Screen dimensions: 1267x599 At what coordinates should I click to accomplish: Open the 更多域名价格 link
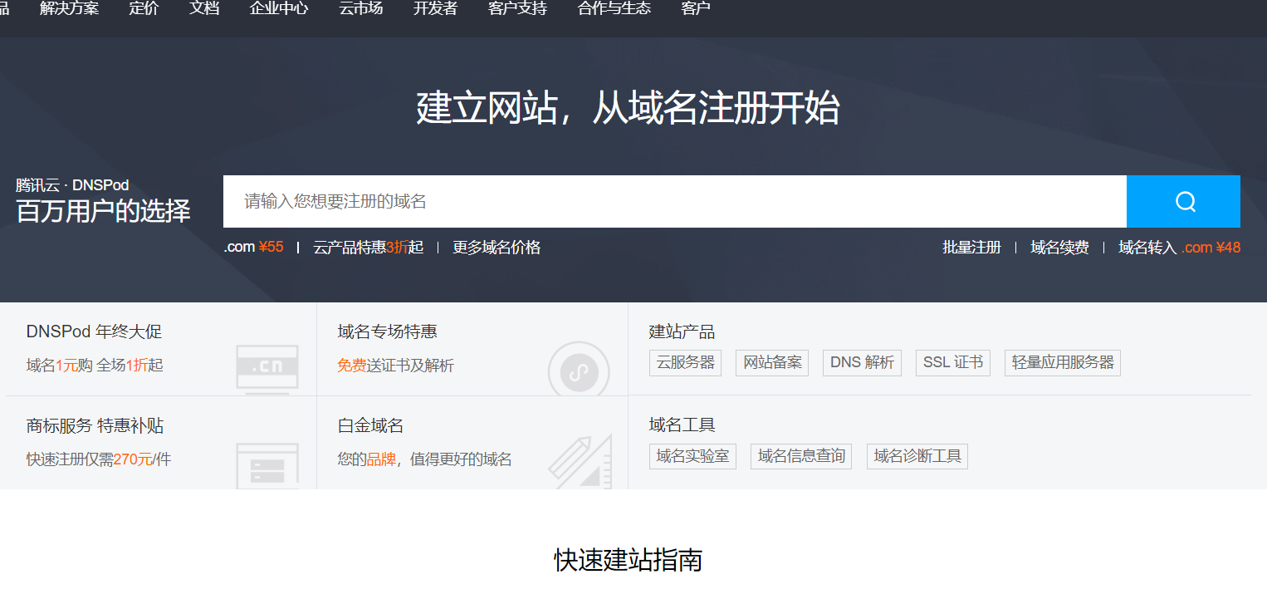pos(496,247)
